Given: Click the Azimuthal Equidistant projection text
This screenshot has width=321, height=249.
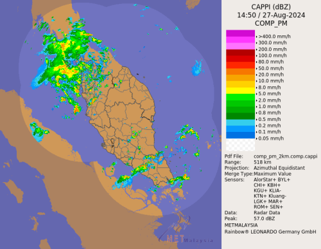Looking at the screenshot, I should pos(279,168).
